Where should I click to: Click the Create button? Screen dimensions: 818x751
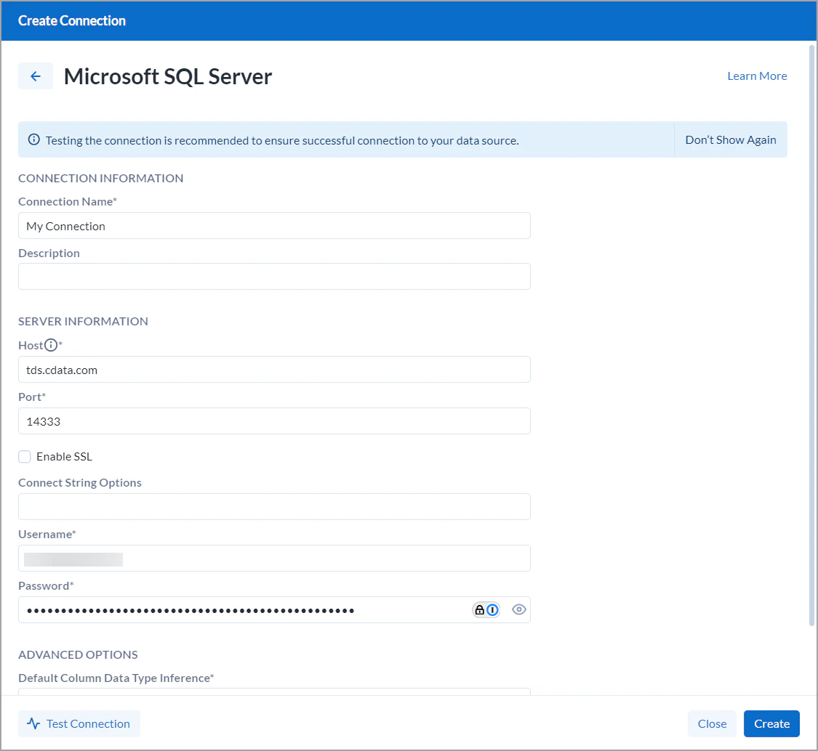coord(771,723)
